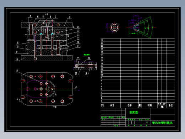Viewport: 185px width, 139px height.
Task: Click the 材料 header in the parts list
Action: pyautogui.click(x=149, y=105)
